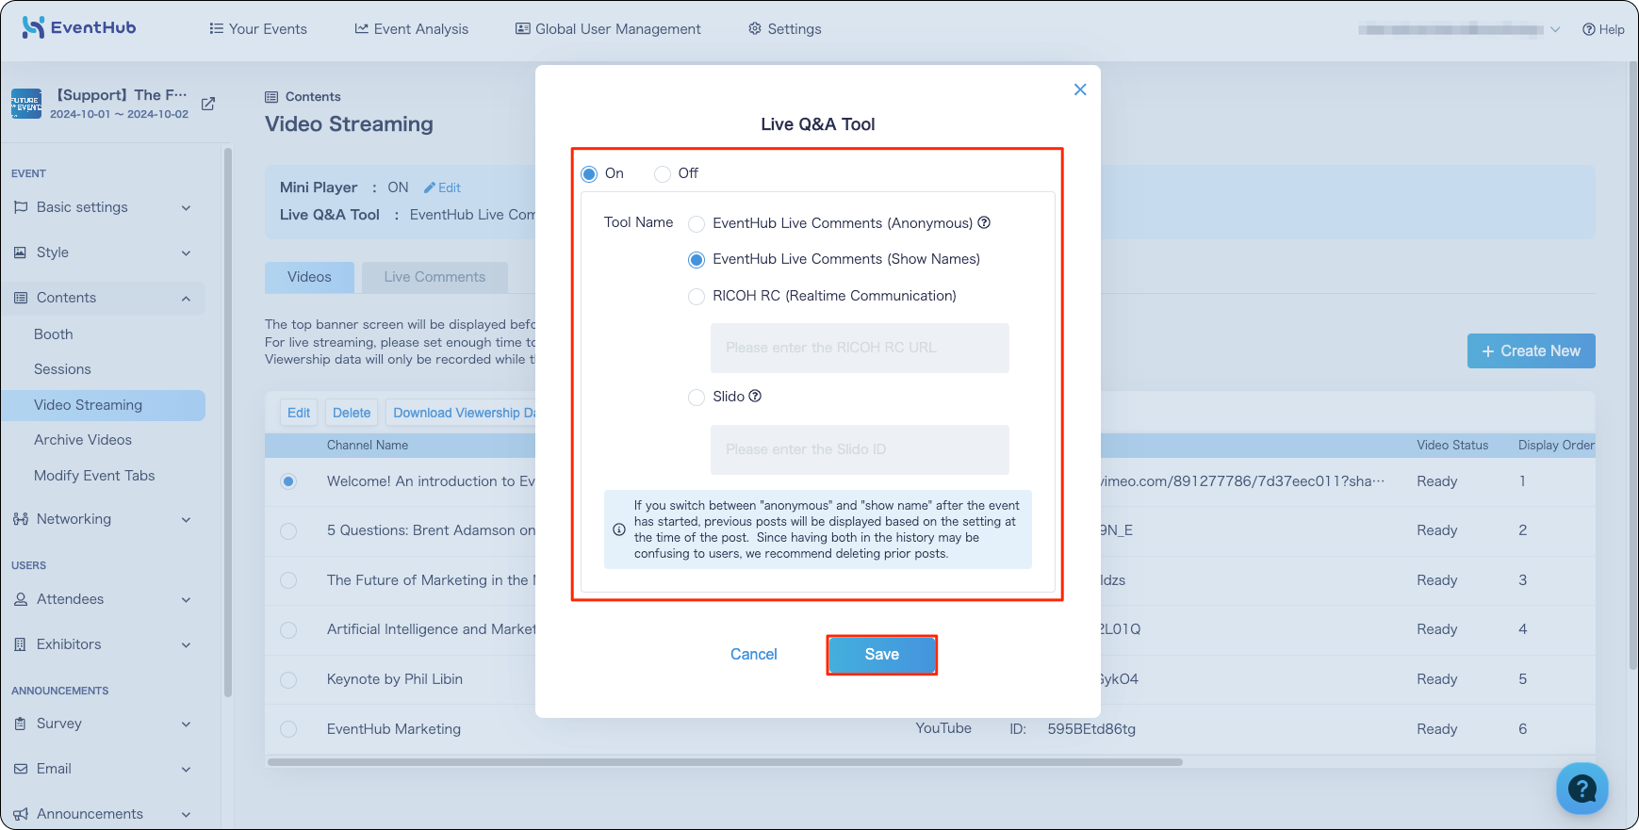Click the Display Order column header
Viewport: 1639px width, 830px height.
[1556, 446]
